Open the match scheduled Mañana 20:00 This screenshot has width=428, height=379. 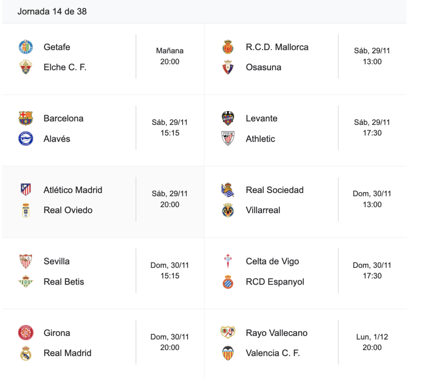click(170, 56)
